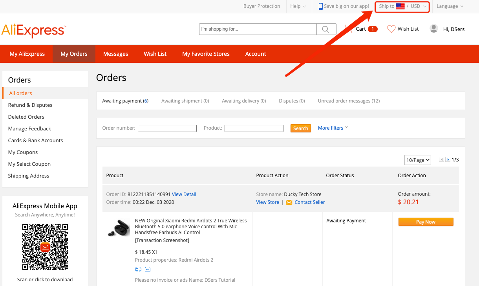Viewport: 479px width, 286px height.
Task: Open the Account tab
Action: (x=256, y=54)
